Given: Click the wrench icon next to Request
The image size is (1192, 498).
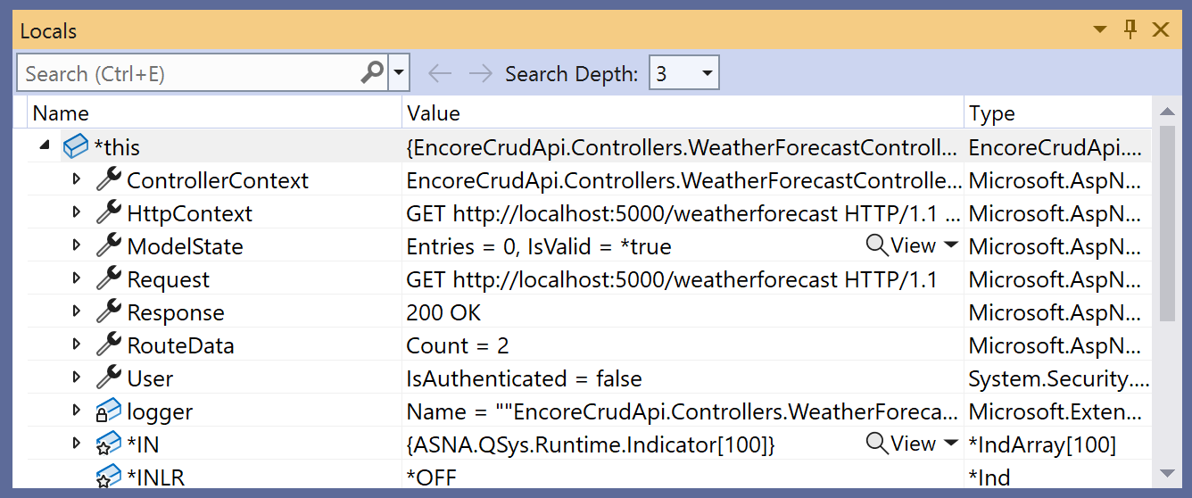Looking at the screenshot, I should [x=109, y=279].
